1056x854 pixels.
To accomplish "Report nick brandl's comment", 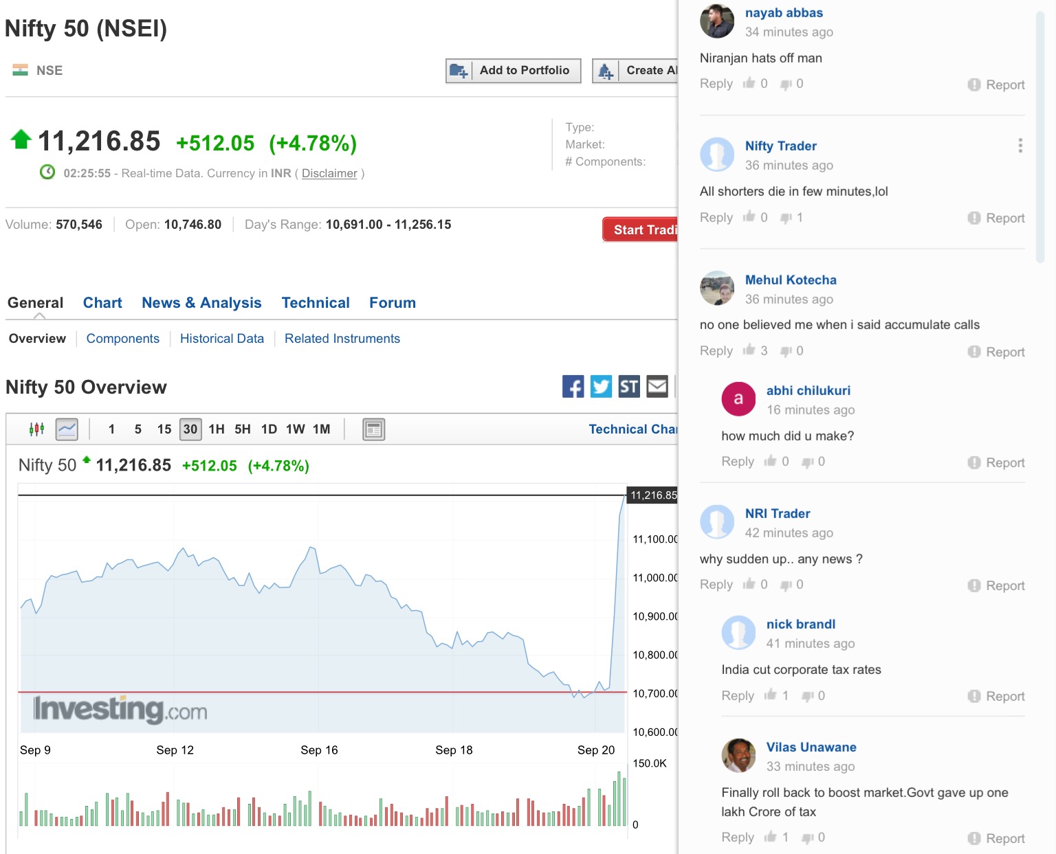I will tap(997, 697).
